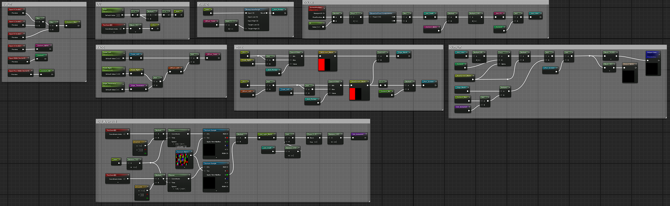
Task: Toggle preview arrow on OldScreen_Mask node
Action: click(x=335, y=52)
